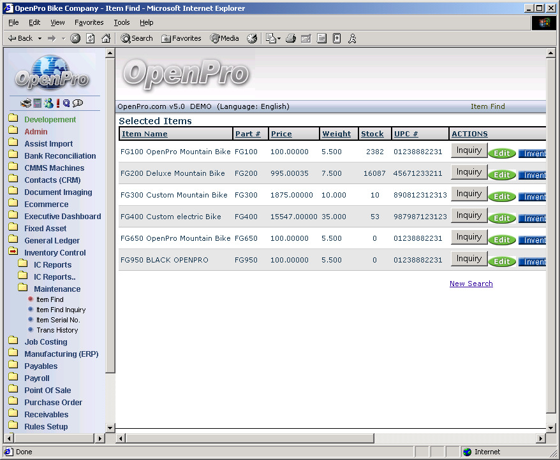Click the browser Stop icon
Screen dimensions: 560x460
pyautogui.click(x=75, y=38)
